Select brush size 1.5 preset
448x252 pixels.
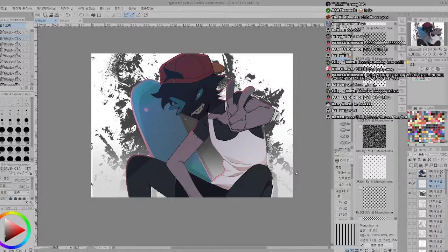coord(10,101)
